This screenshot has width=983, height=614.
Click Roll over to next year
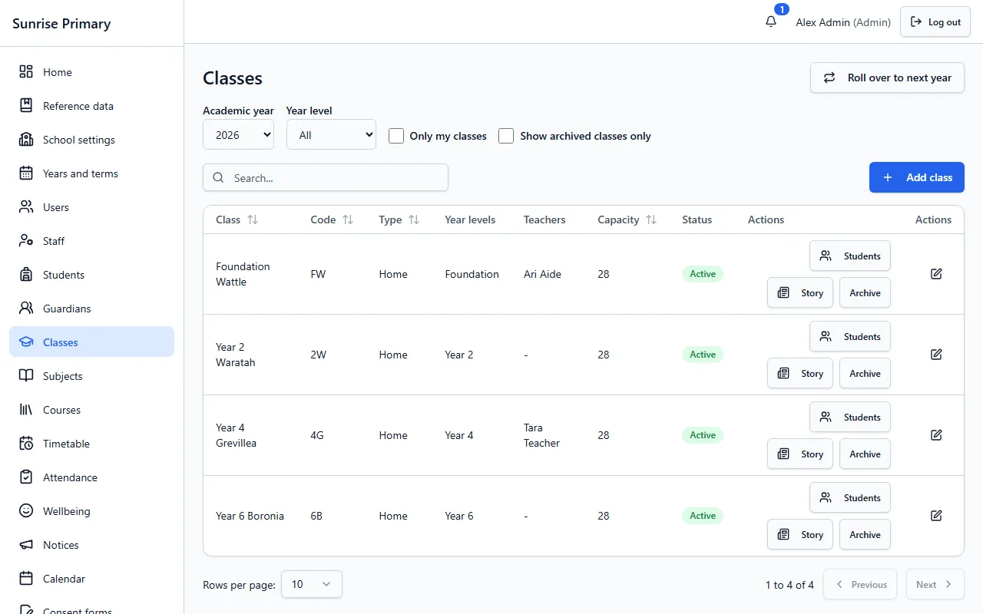coord(887,78)
